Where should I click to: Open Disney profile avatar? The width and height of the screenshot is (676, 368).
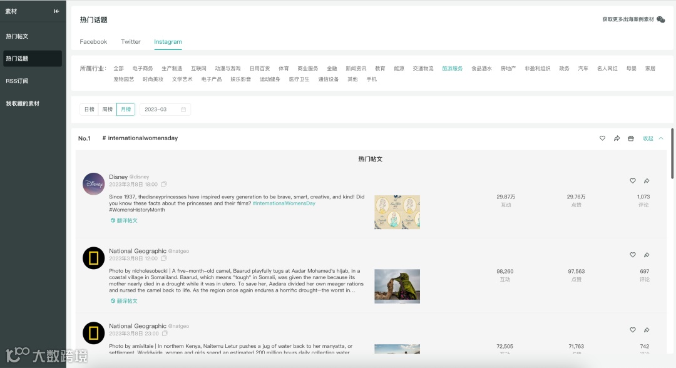tap(93, 184)
